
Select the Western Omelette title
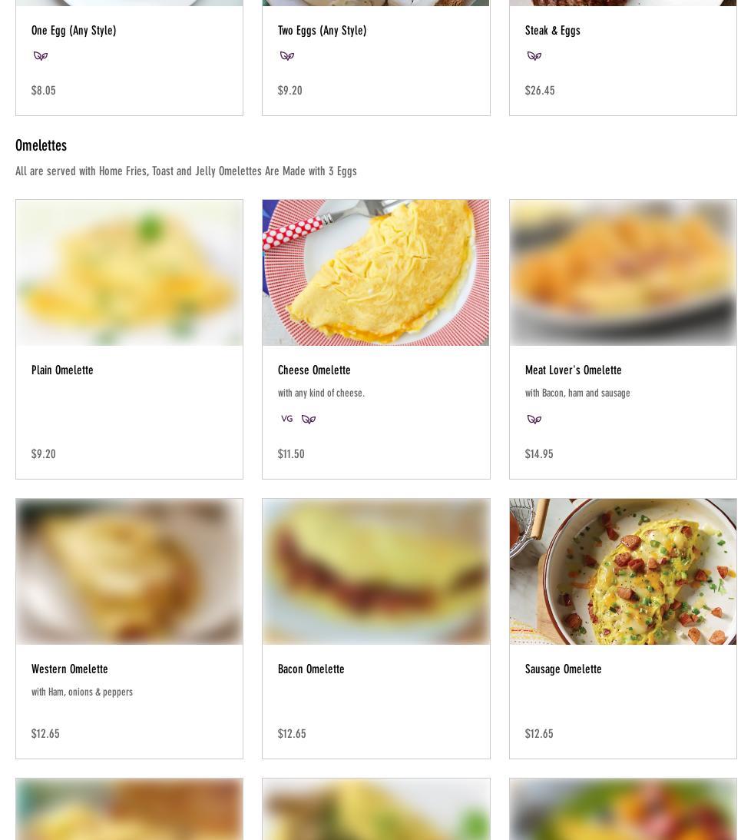point(70,669)
